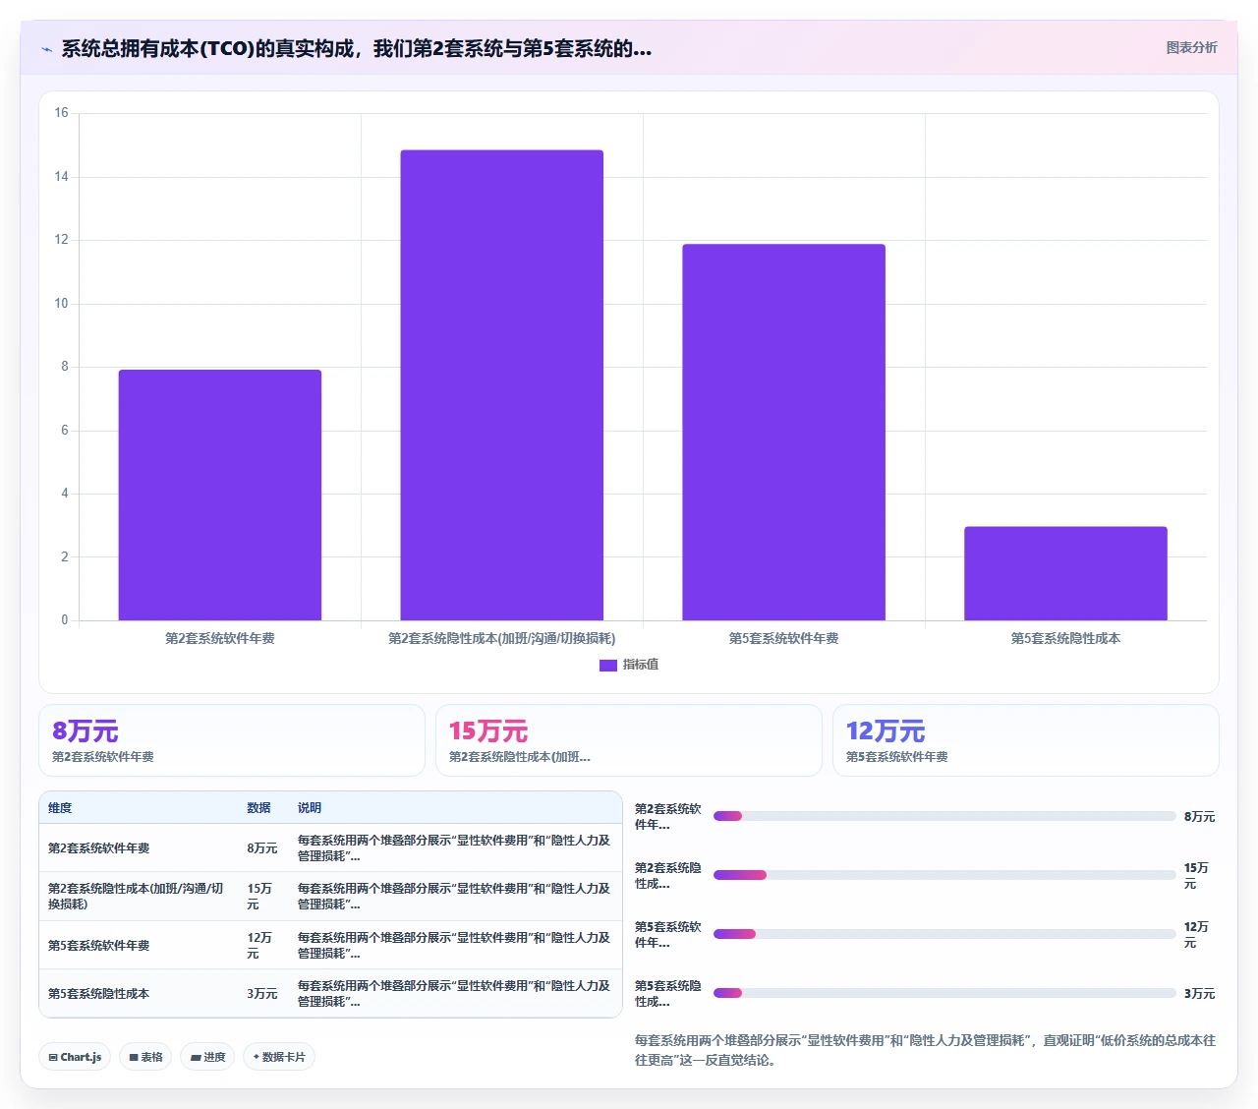1258x1109 pixels.
Task: Click progress bar showing 3万元
Action: pos(944,993)
